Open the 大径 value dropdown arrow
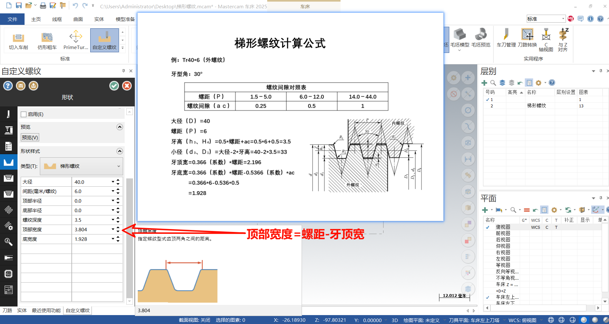The width and height of the screenshot is (609, 324). tap(113, 182)
